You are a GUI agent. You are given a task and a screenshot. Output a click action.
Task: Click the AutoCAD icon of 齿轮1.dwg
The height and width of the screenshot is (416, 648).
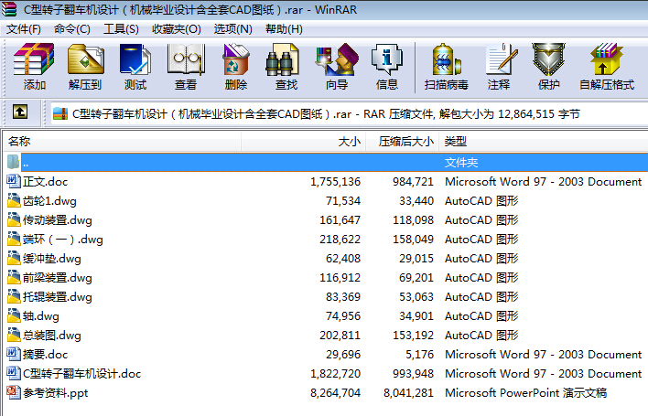click(13, 200)
